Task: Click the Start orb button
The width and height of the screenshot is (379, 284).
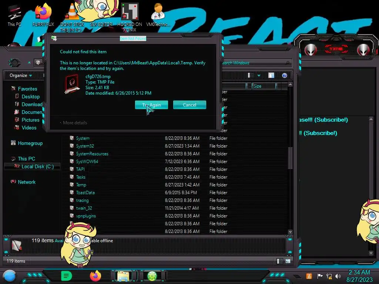Action: click(9, 276)
